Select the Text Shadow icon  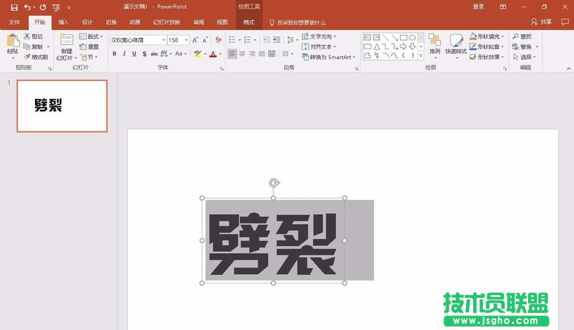tap(144, 53)
